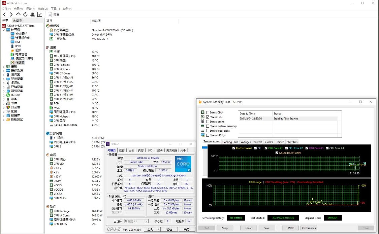Open the 操作系统 tree category

coord(17,70)
